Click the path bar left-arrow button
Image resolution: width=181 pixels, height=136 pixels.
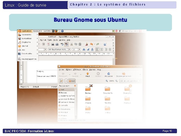66,81
